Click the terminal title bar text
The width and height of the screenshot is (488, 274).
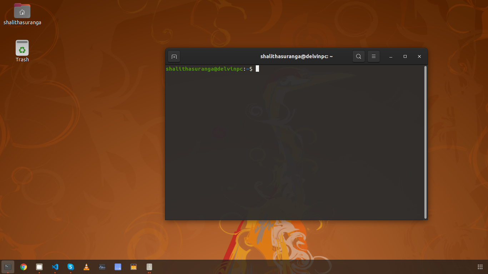click(297, 56)
